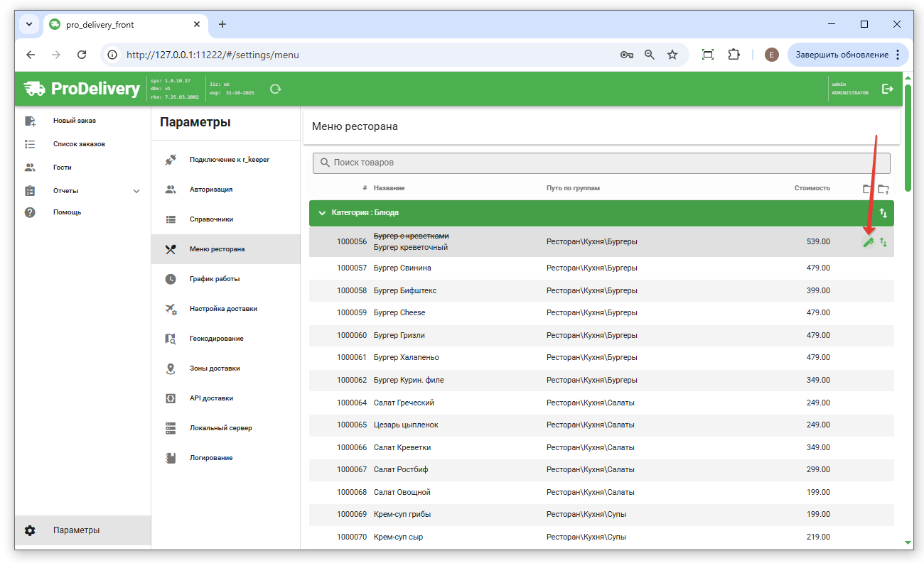Click the Завершить обновление button

(x=842, y=55)
